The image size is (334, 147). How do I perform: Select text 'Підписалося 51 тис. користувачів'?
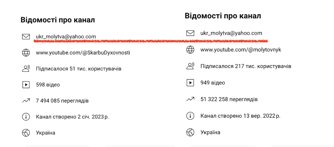click(79, 69)
